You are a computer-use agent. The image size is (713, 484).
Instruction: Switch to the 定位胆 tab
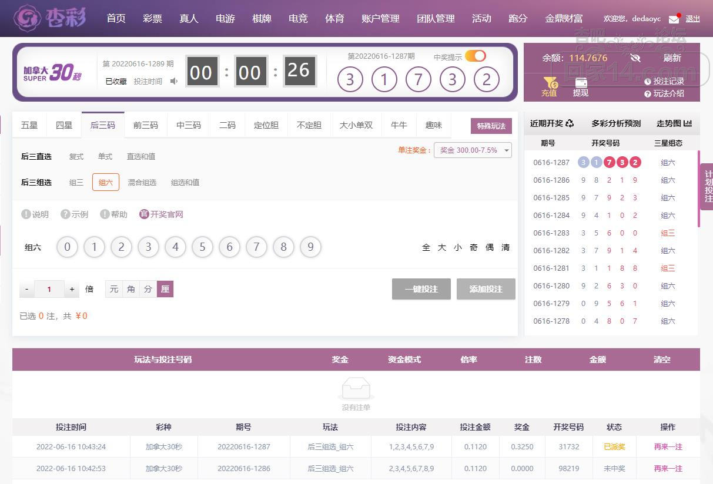coord(266,125)
